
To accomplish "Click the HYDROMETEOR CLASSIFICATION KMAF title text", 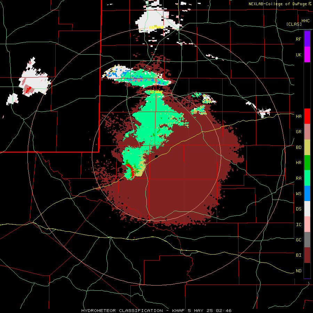I will pos(156,311).
